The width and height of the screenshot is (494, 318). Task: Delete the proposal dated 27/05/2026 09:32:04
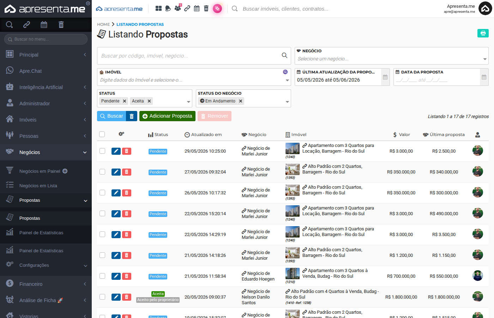point(127,172)
